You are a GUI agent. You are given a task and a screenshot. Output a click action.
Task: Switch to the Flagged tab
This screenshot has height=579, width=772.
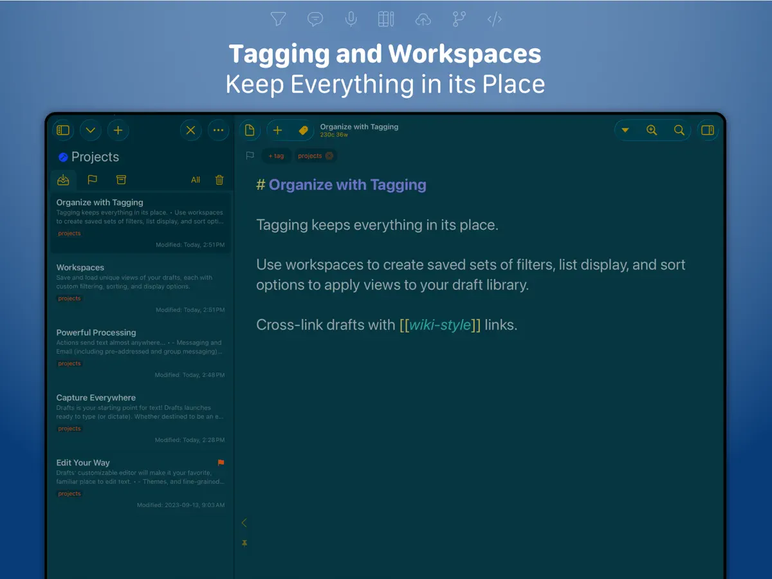tap(92, 180)
